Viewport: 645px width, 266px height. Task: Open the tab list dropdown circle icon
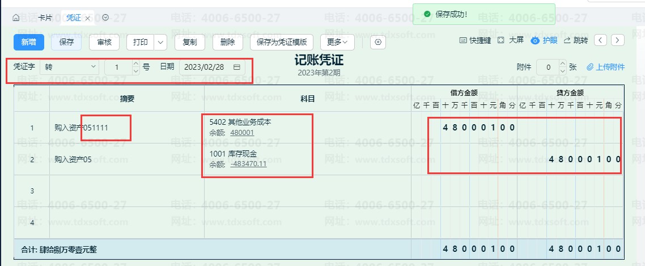tap(105, 18)
